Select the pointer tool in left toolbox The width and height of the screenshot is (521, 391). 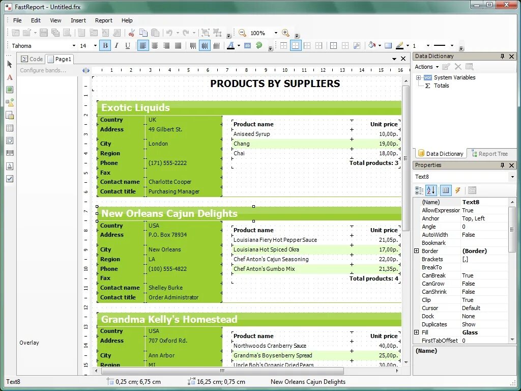pos(10,64)
